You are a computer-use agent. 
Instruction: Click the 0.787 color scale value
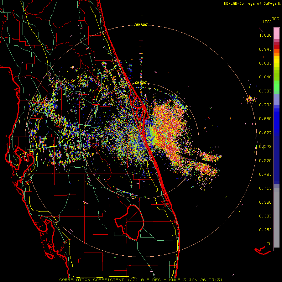(265, 91)
